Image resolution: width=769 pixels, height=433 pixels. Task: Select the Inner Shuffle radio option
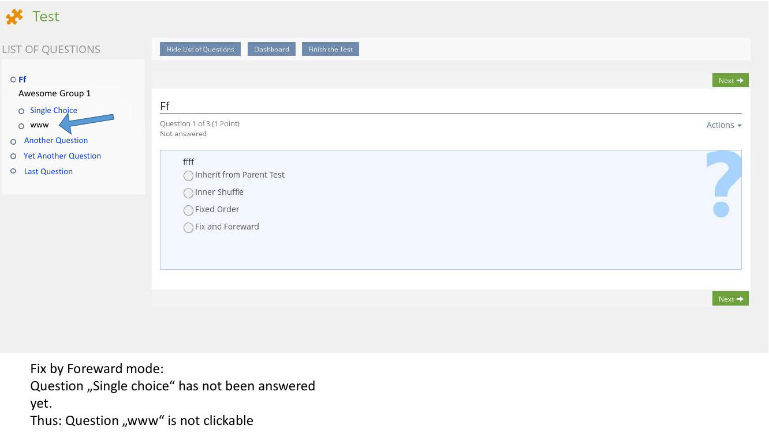tap(188, 193)
